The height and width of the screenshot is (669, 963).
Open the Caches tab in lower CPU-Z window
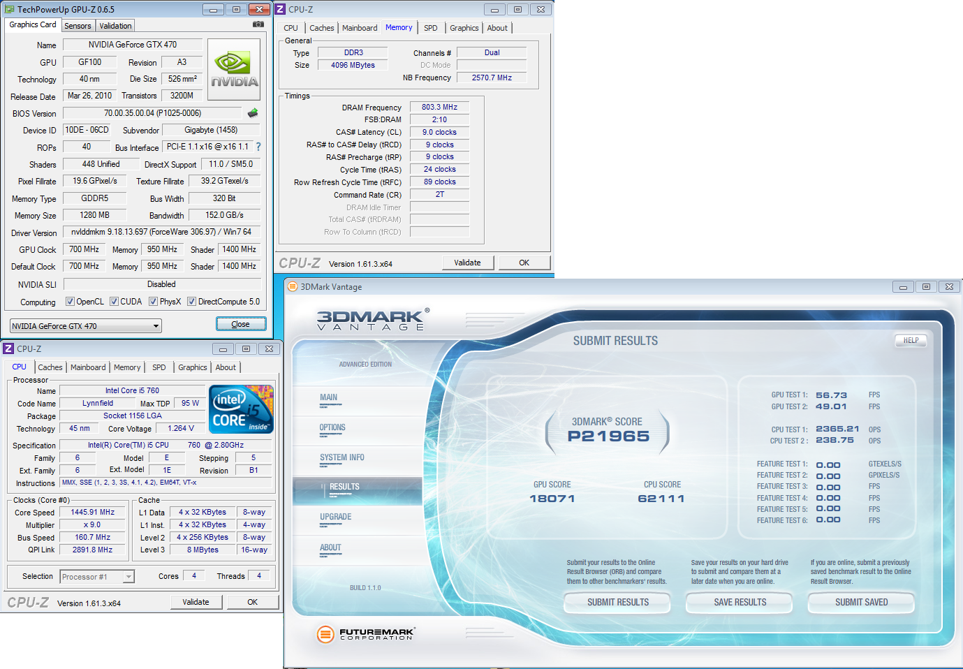tap(50, 367)
